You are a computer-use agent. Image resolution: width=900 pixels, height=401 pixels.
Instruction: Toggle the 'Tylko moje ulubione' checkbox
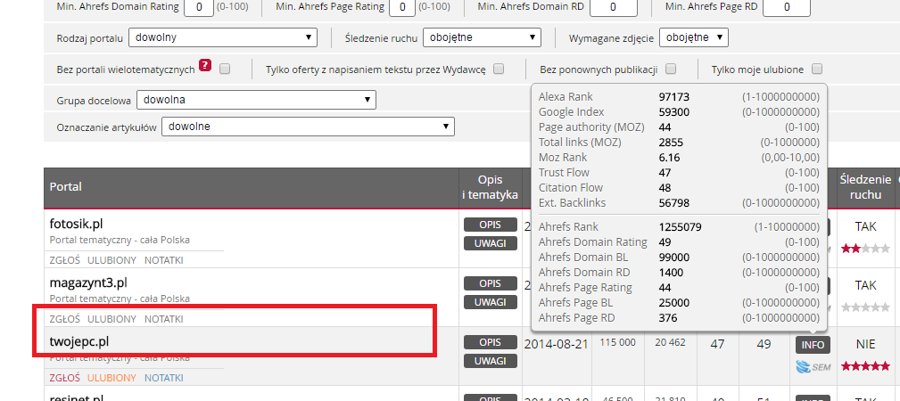[x=816, y=69]
